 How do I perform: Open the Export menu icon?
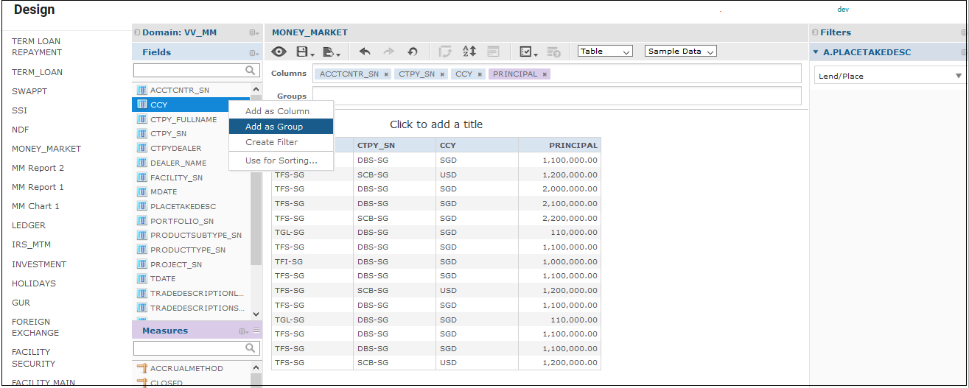331,52
